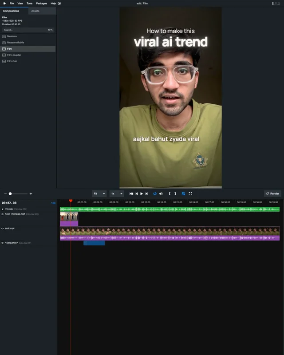Screen dimensions: 284x355
Task: Select the aroll.mp4 filmstrip clip
Action: 170,231
